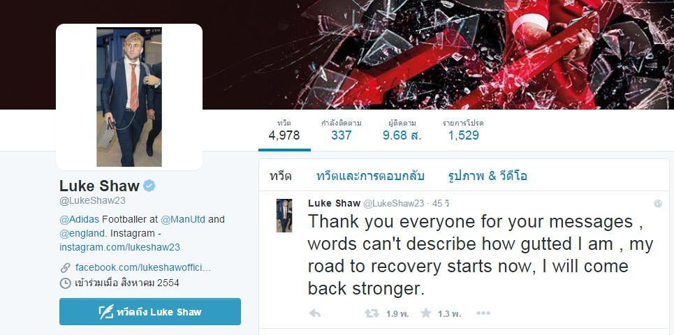Viewport: 674px width, 335px height.
Task: View the 9.68 followers count
Action: 402,130
